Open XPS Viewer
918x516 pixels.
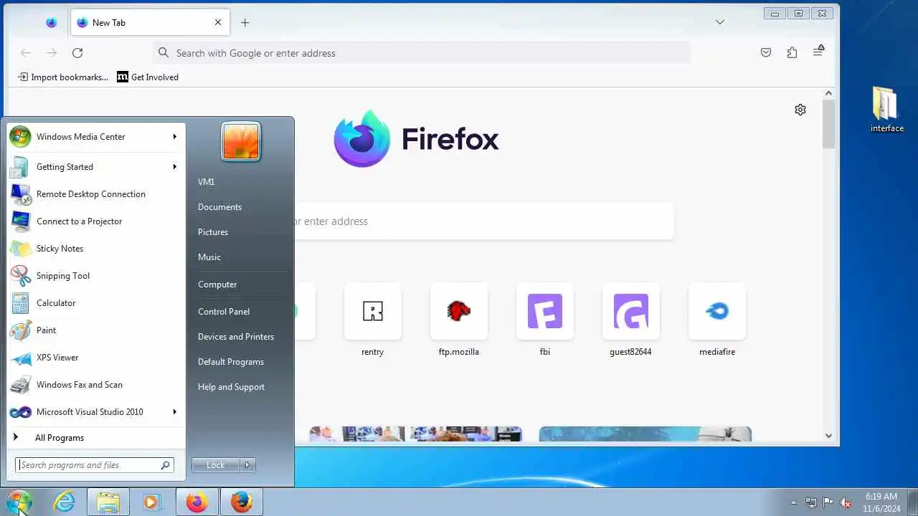[96, 358]
